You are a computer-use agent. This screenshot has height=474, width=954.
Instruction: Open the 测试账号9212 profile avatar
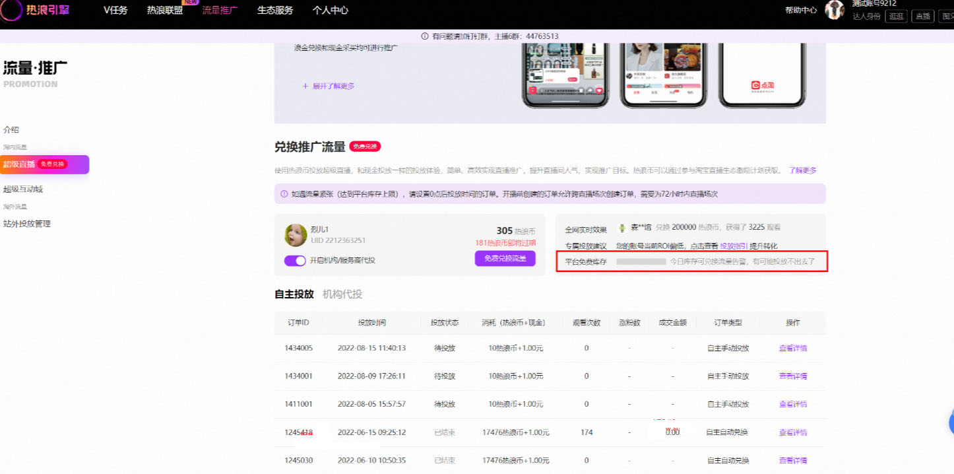click(835, 10)
